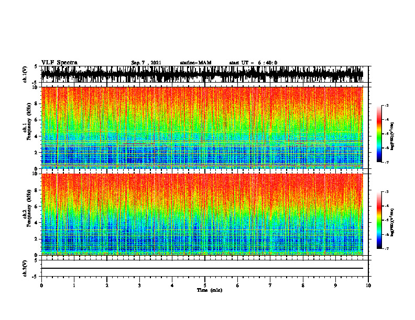The image size is (415, 320).
Task: Click time axis tick label "1"
Action: (x=74, y=285)
